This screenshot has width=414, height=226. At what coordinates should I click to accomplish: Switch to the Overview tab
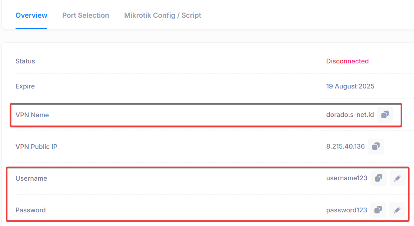31,15
